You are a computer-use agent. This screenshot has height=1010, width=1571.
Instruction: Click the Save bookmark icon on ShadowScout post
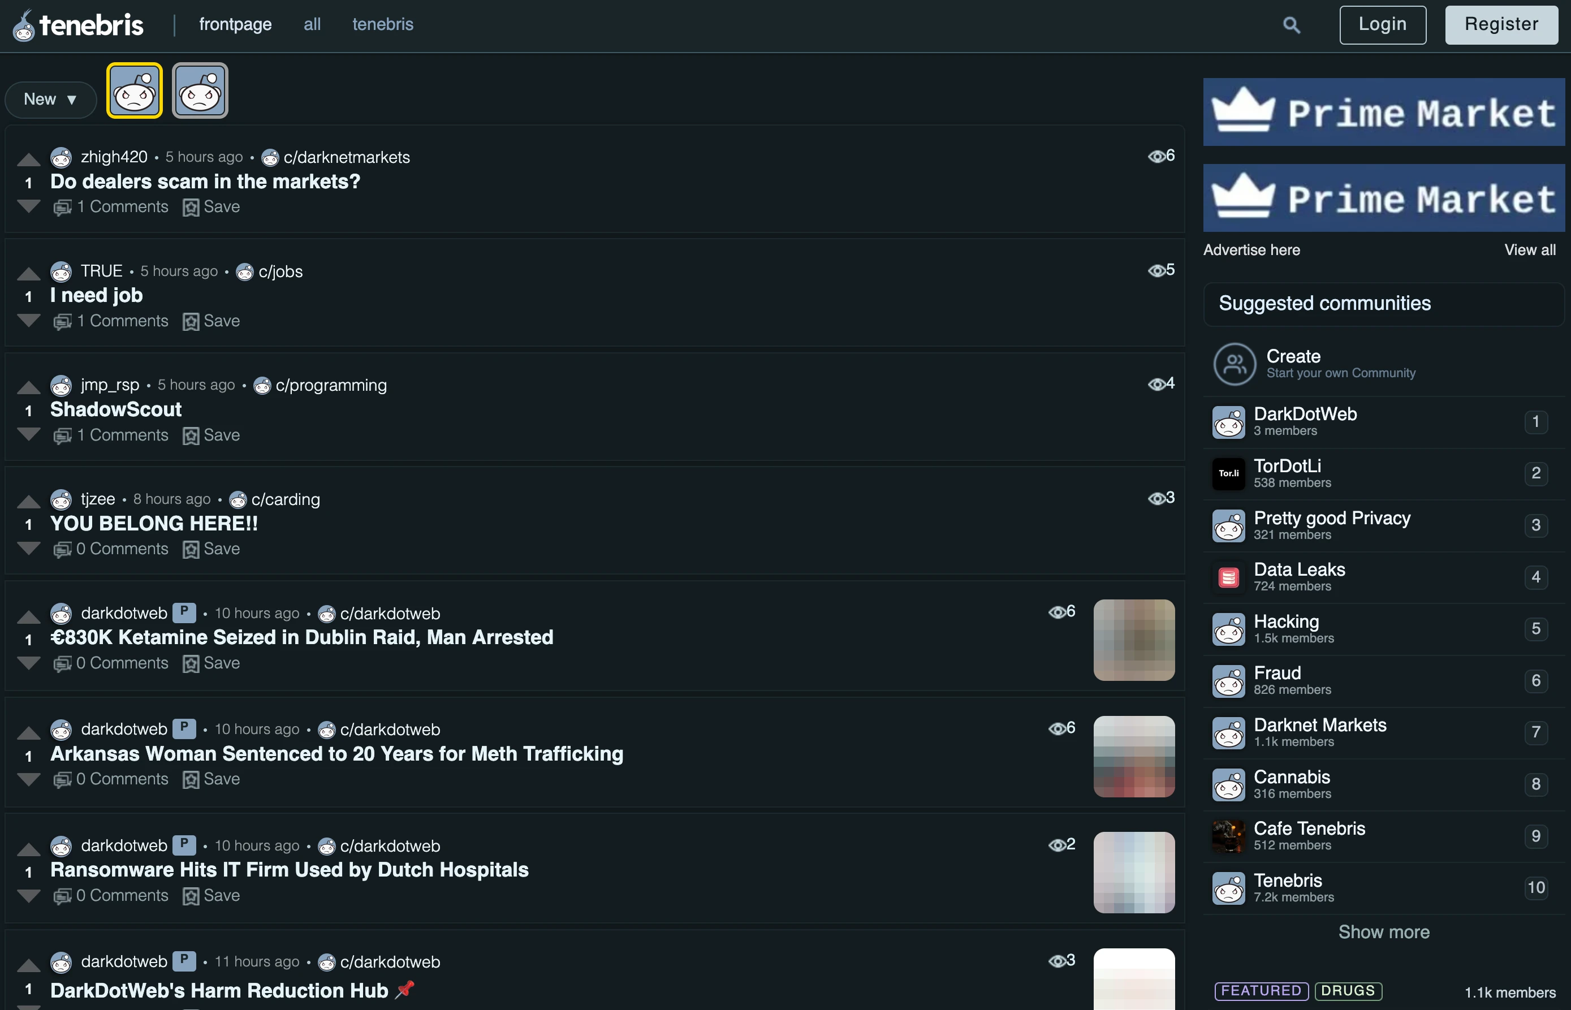[x=190, y=435]
